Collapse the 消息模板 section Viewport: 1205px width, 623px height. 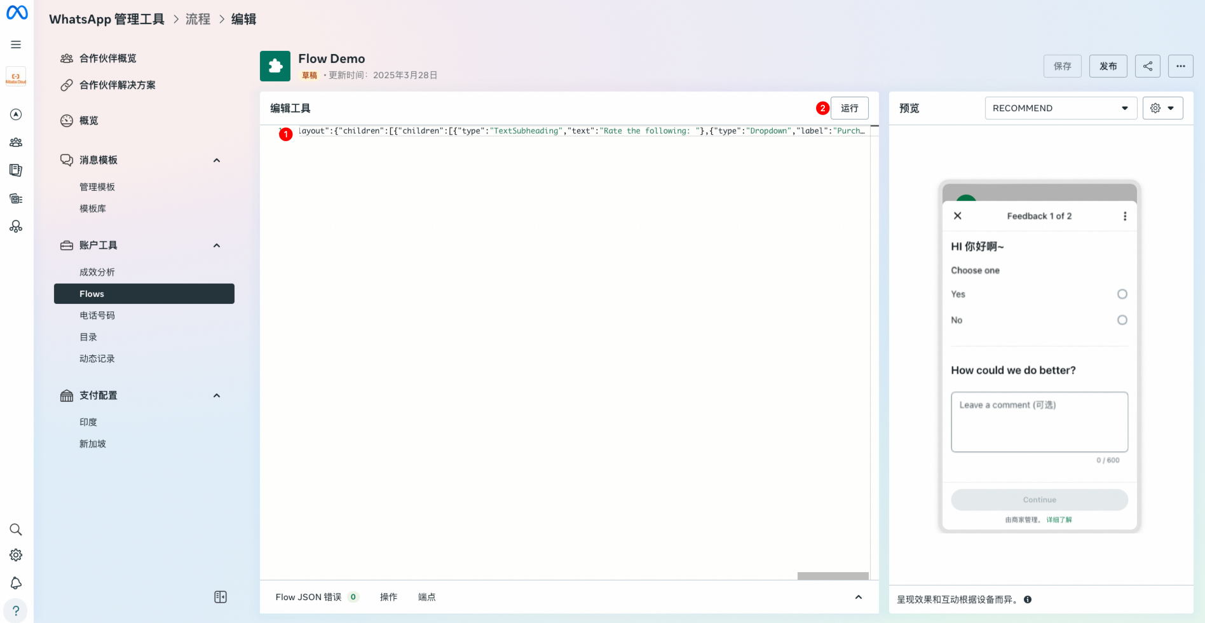point(217,160)
